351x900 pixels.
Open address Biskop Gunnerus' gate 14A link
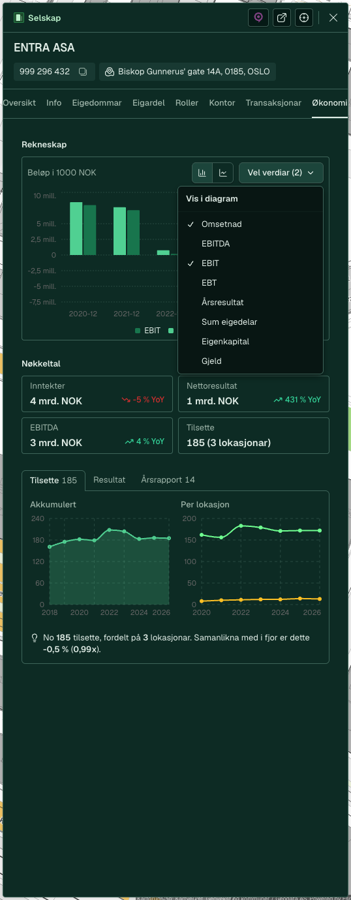[188, 72]
